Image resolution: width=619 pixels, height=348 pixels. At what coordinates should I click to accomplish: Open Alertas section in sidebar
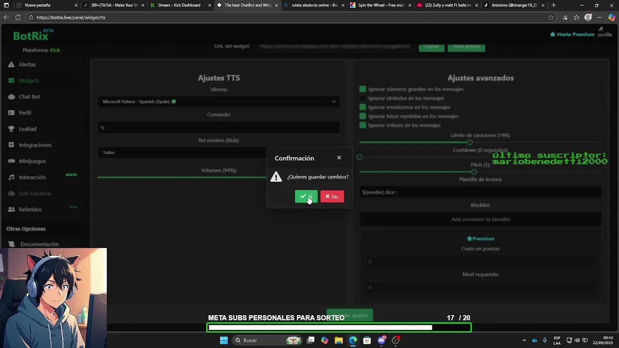click(27, 64)
